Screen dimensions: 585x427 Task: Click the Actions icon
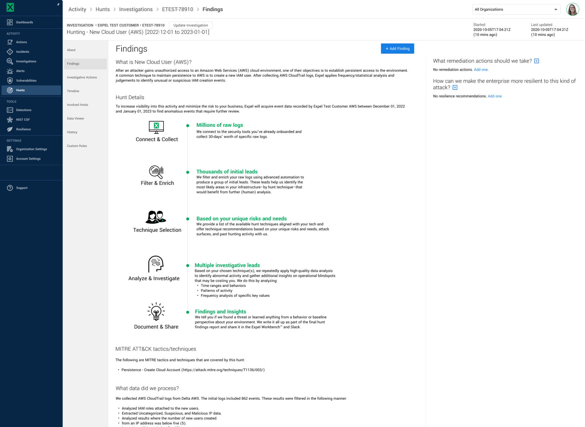[10, 42]
